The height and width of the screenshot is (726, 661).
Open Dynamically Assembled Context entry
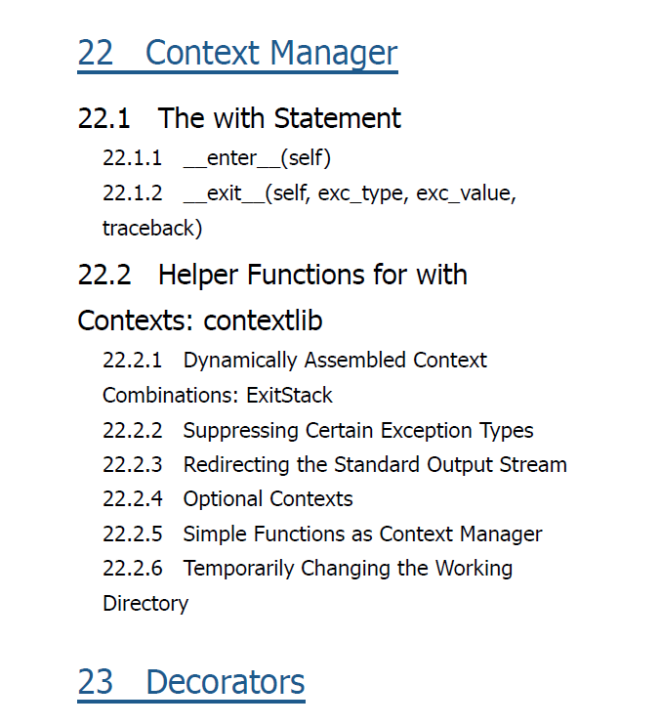[295, 361]
